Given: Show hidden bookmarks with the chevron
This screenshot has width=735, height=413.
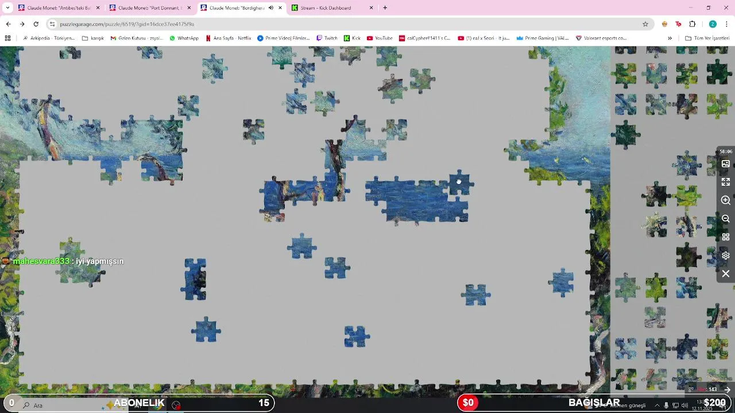Looking at the screenshot, I should tap(670, 38).
